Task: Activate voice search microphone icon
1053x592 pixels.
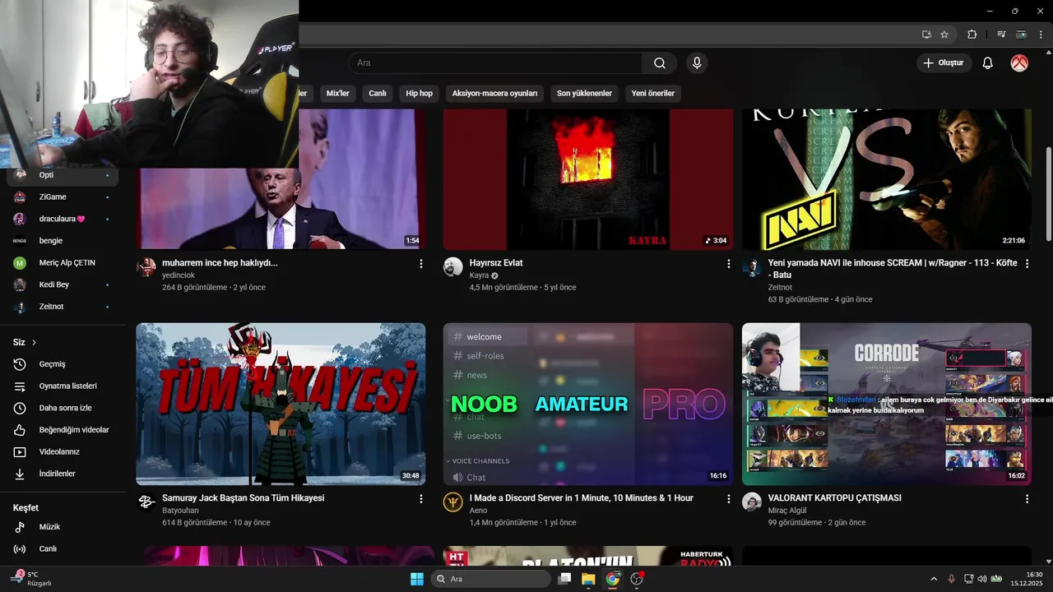Action: [x=697, y=63]
